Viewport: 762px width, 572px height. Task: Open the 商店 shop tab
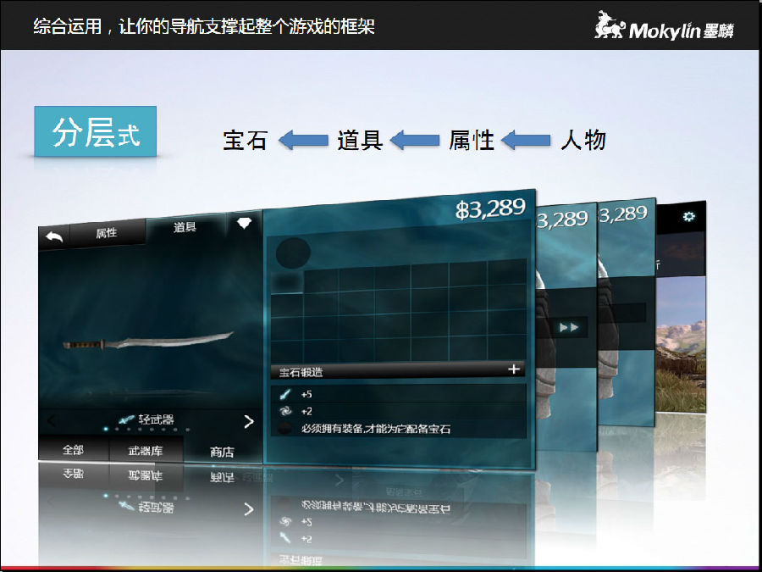point(222,453)
